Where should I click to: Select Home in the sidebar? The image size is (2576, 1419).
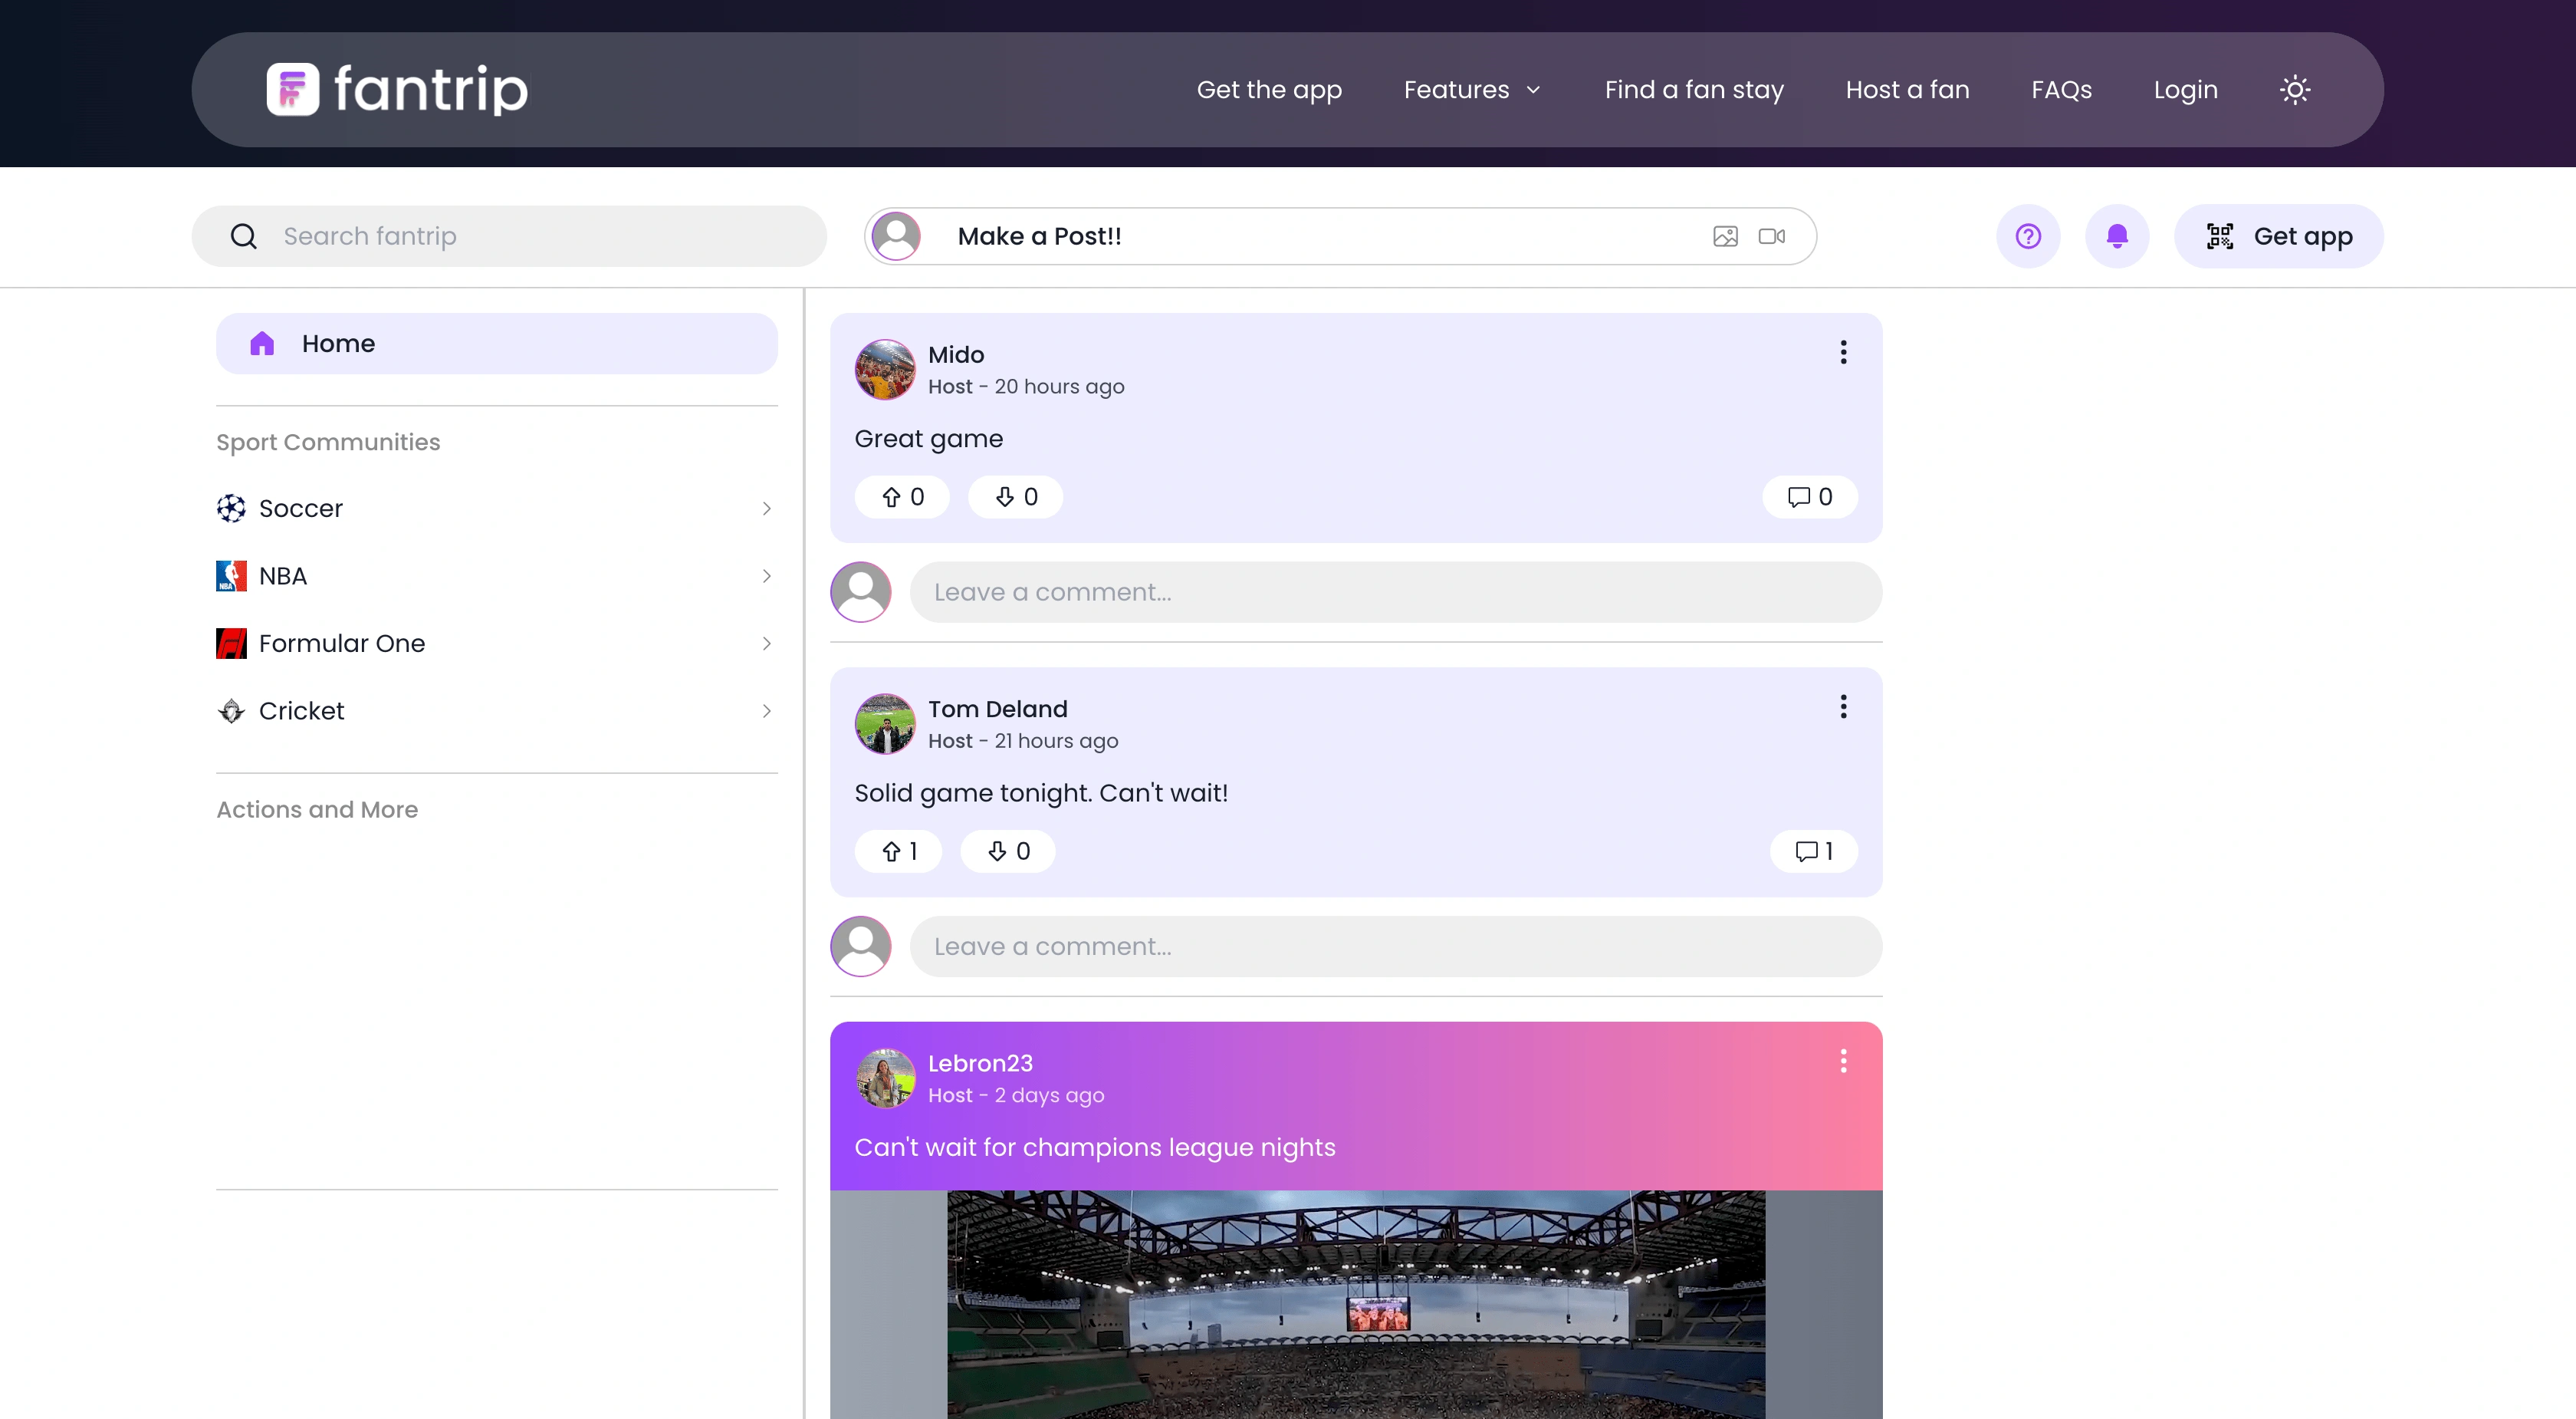pos(497,343)
